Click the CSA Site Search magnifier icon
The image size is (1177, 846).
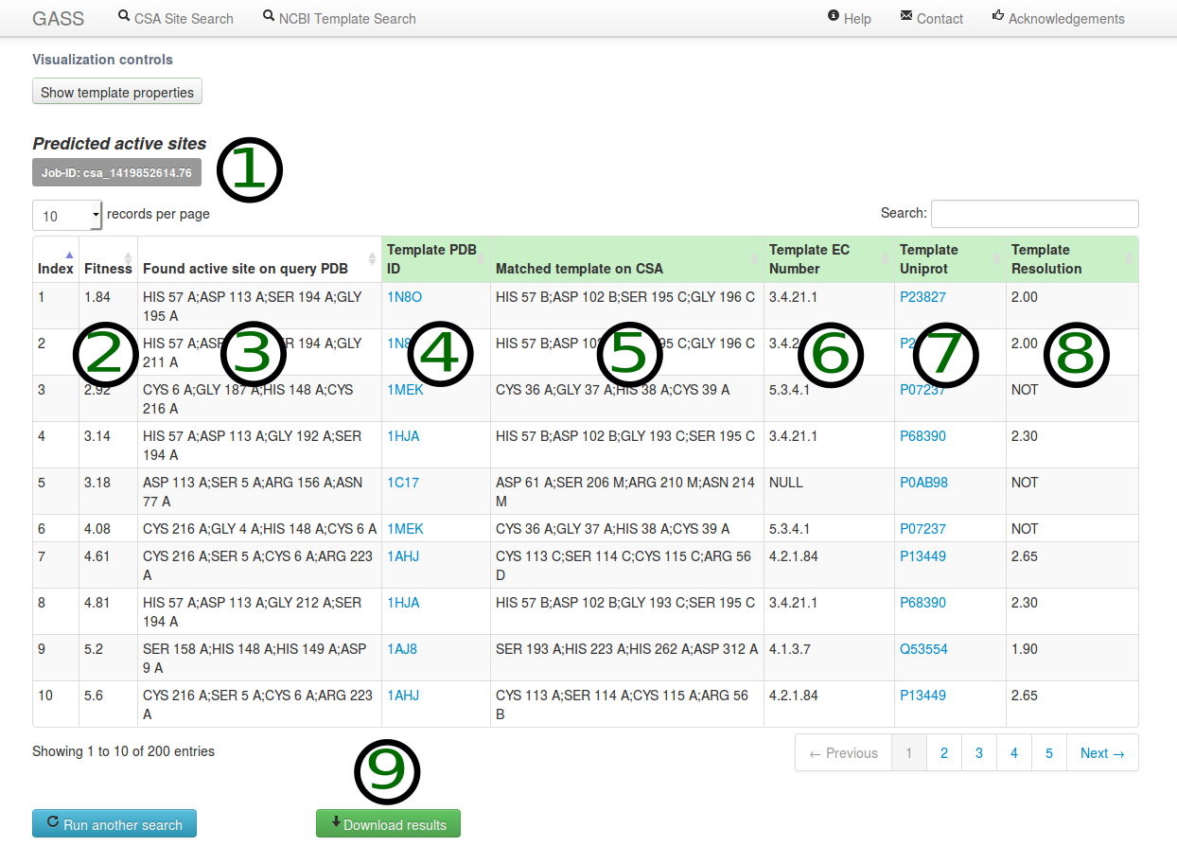124,17
